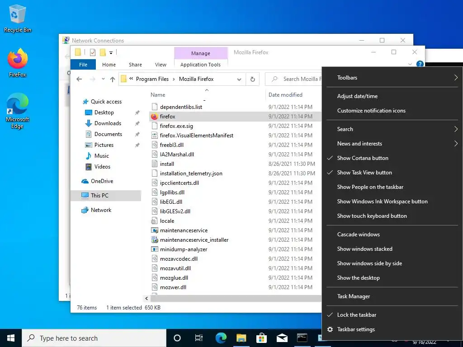Image resolution: width=463 pixels, height=347 pixels.
Task: Switch to Command Prompt taskbar icon
Action: (x=302, y=338)
